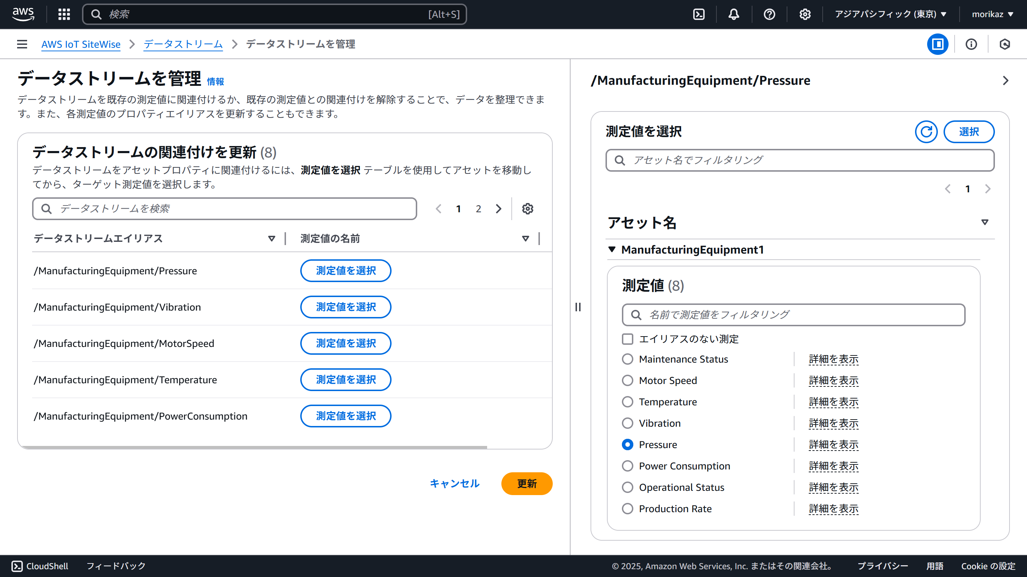1027x577 pixels.
Task: Go to the データストリーム breadcrumb
Action: tap(183, 44)
